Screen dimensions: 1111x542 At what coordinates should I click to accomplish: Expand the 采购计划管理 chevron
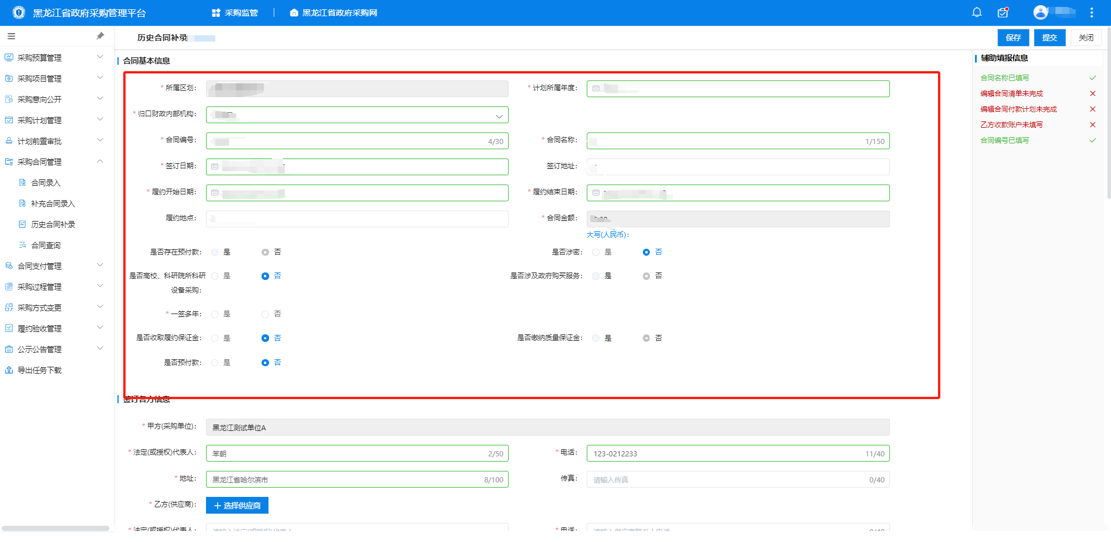point(100,119)
